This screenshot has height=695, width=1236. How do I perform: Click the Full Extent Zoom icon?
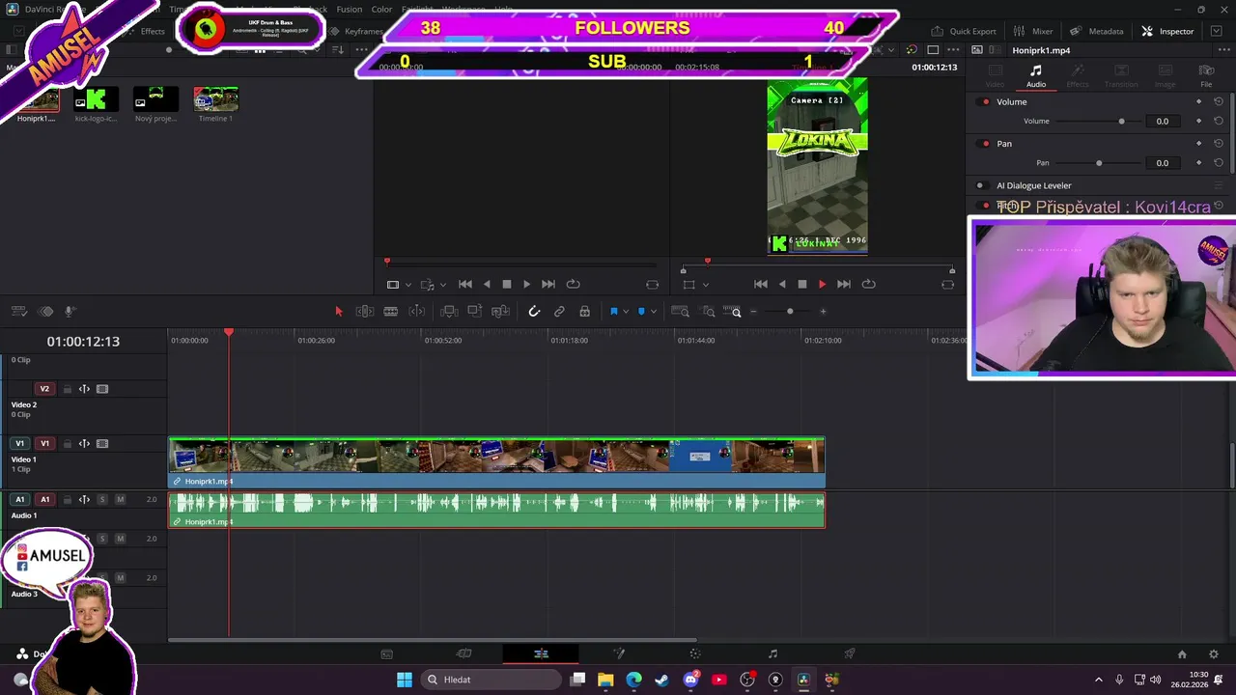tap(680, 311)
